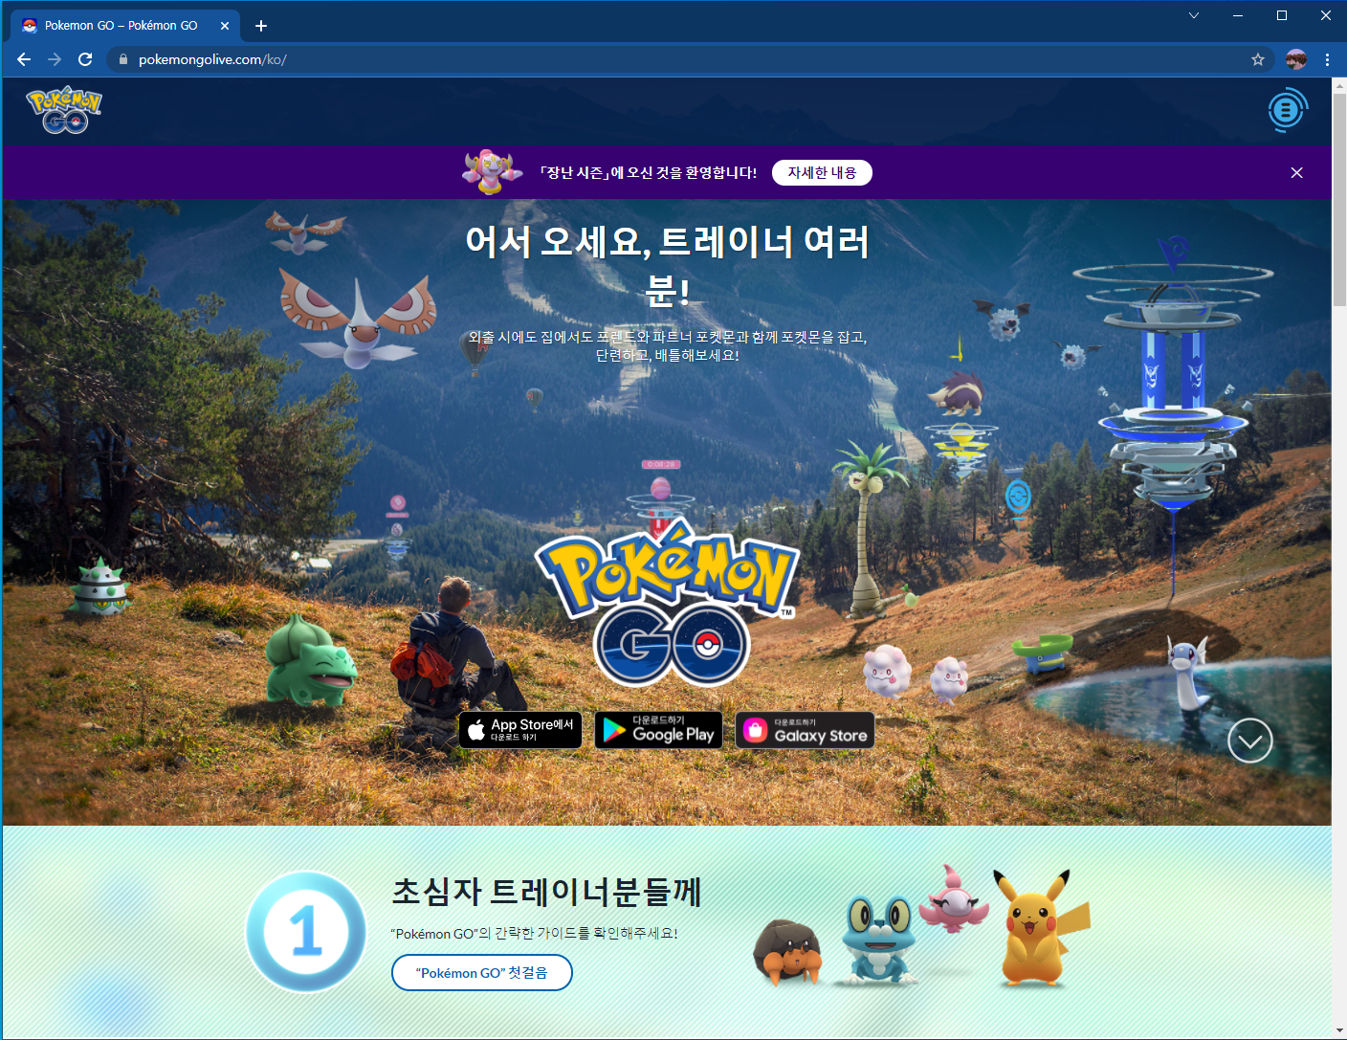Reload the current page
The height and width of the screenshot is (1040, 1347).
(85, 59)
